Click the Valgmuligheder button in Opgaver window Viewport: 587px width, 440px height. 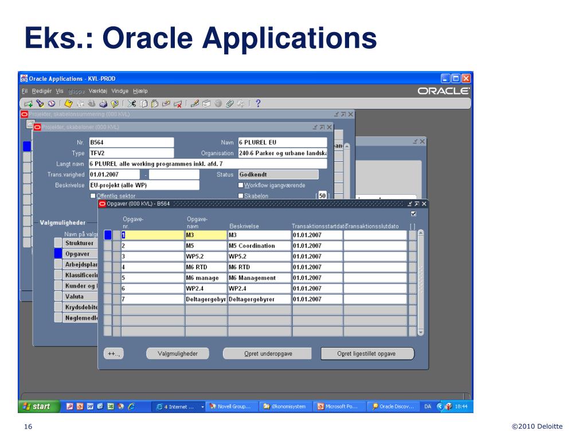pyautogui.click(x=178, y=353)
